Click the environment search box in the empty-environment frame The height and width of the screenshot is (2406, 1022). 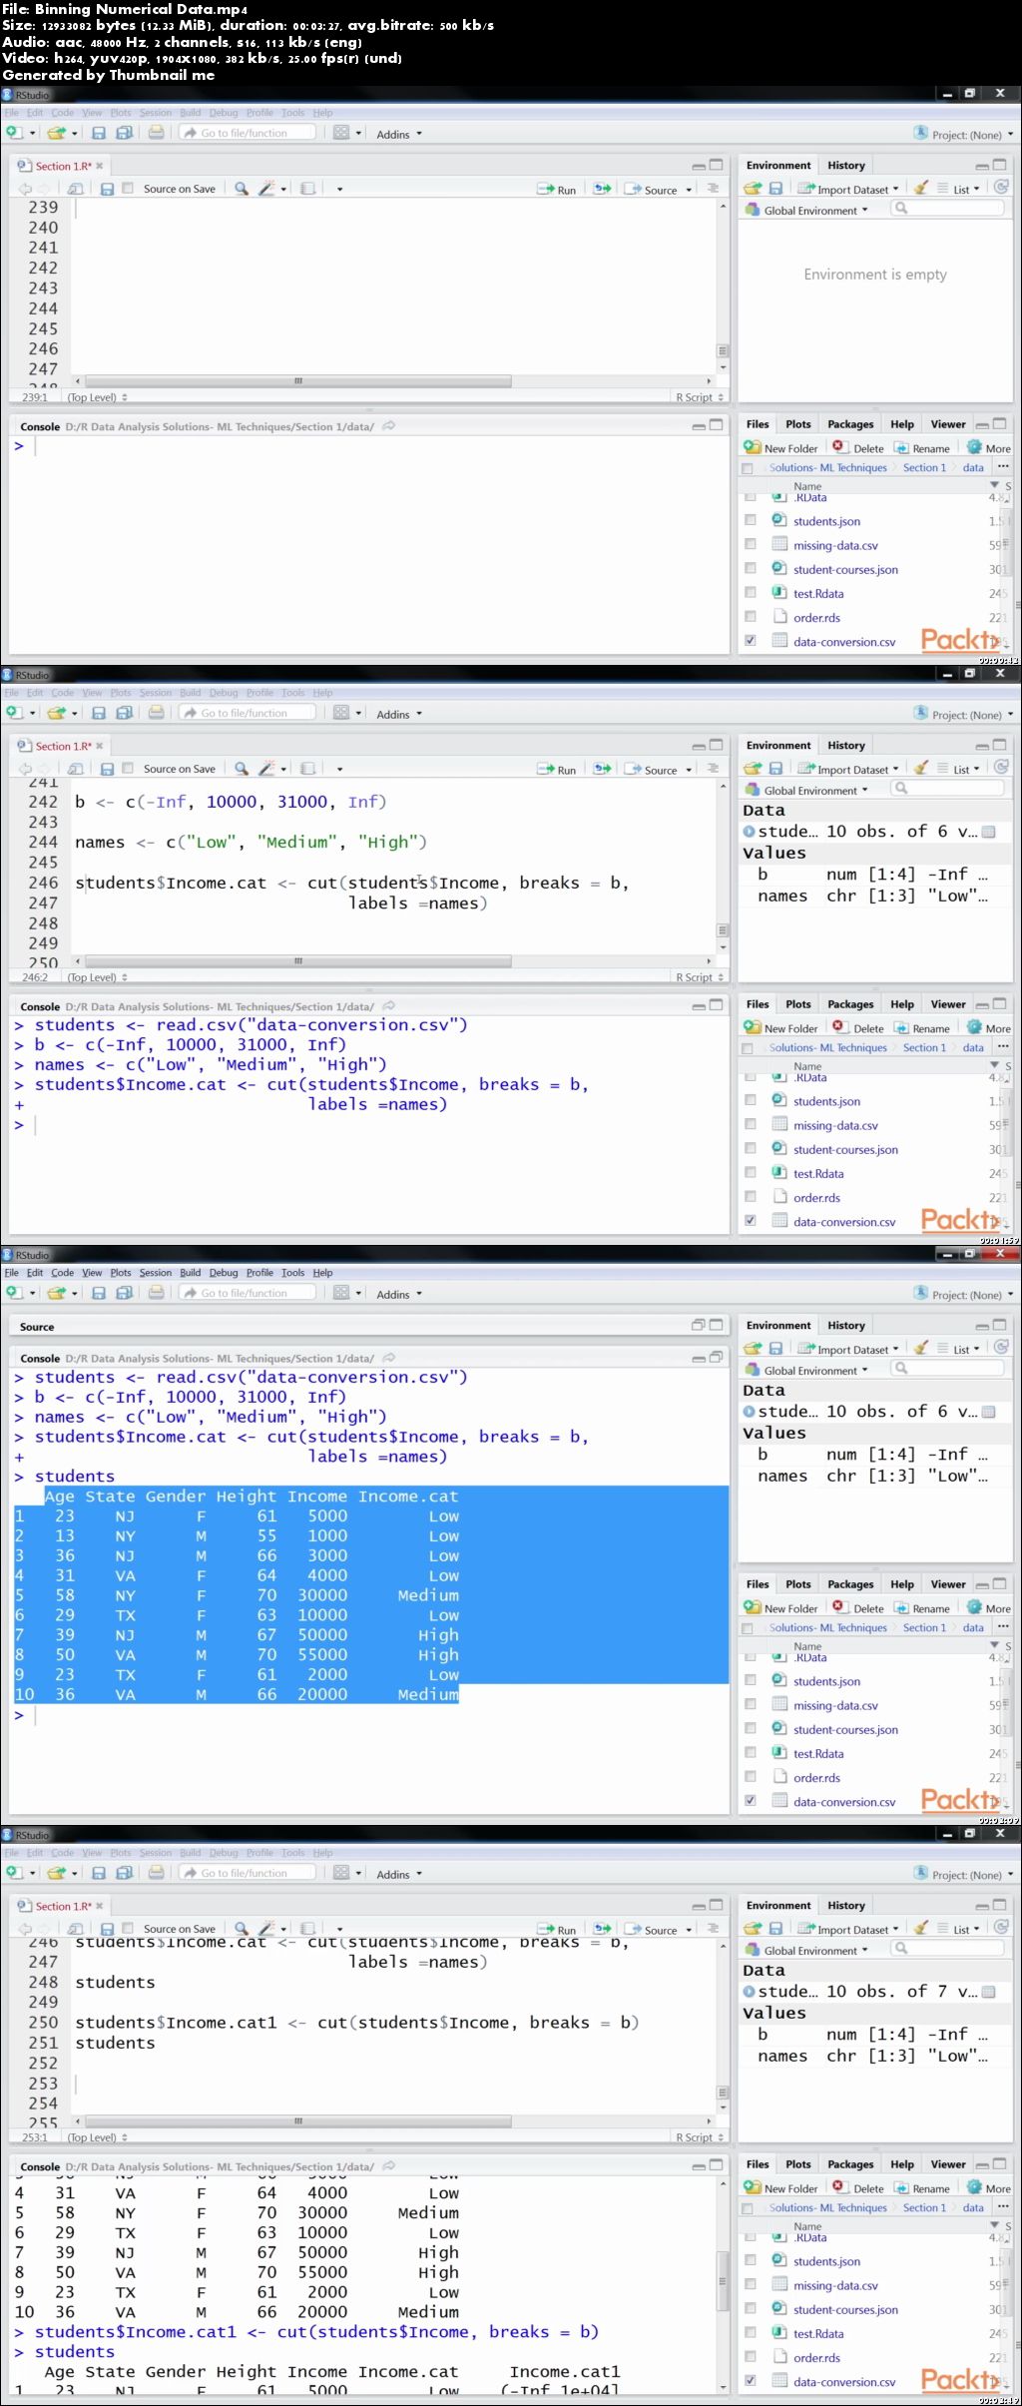pos(948,209)
